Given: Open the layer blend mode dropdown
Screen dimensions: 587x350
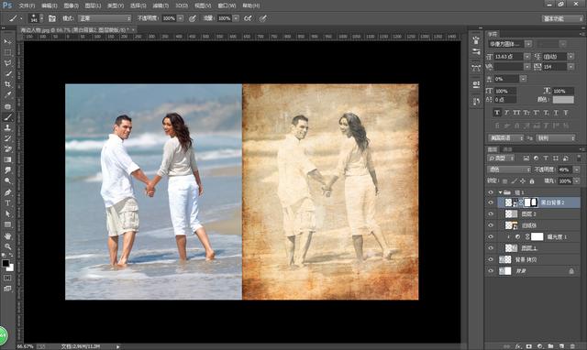Looking at the screenshot, I should (509, 170).
